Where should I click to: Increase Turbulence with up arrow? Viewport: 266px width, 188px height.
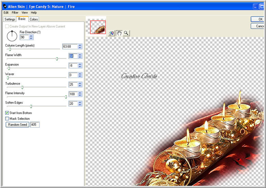(80, 83)
